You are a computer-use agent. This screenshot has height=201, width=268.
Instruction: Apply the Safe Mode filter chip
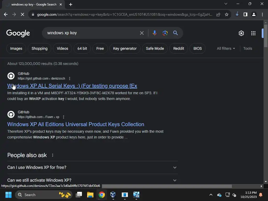155,48
